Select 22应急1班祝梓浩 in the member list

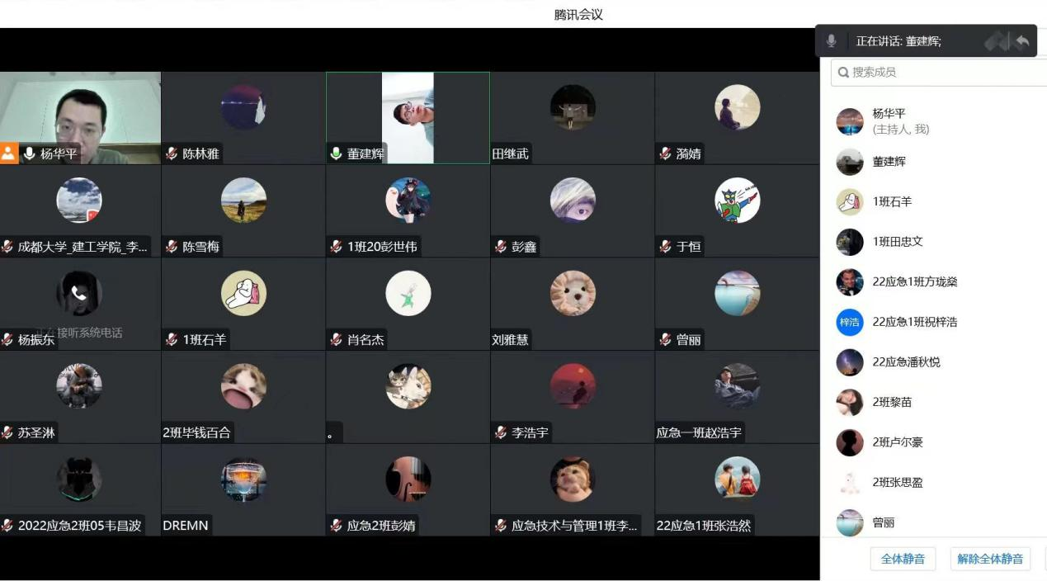(914, 322)
